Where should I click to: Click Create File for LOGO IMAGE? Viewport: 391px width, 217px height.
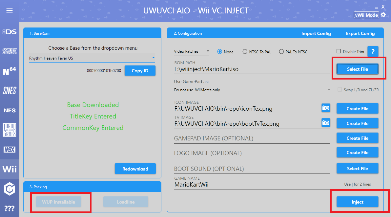[357, 153]
